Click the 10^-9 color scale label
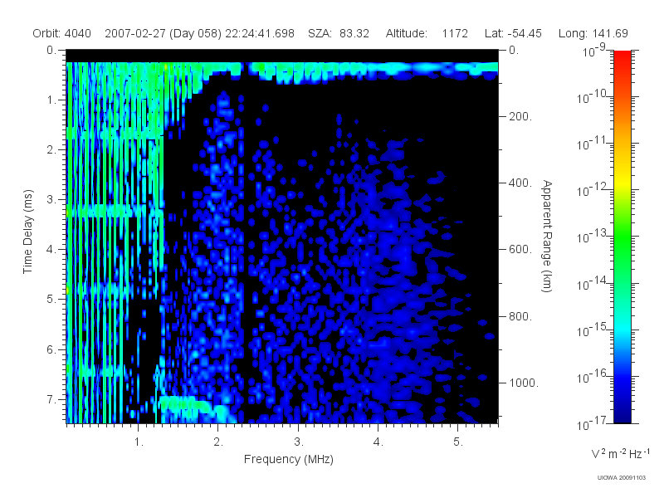The width and height of the screenshot is (664, 498). pyautogui.click(x=594, y=51)
